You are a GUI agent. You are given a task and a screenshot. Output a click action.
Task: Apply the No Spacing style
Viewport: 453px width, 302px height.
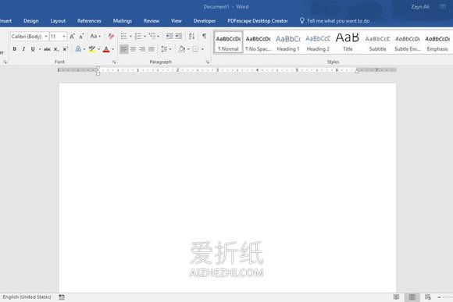click(258, 42)
